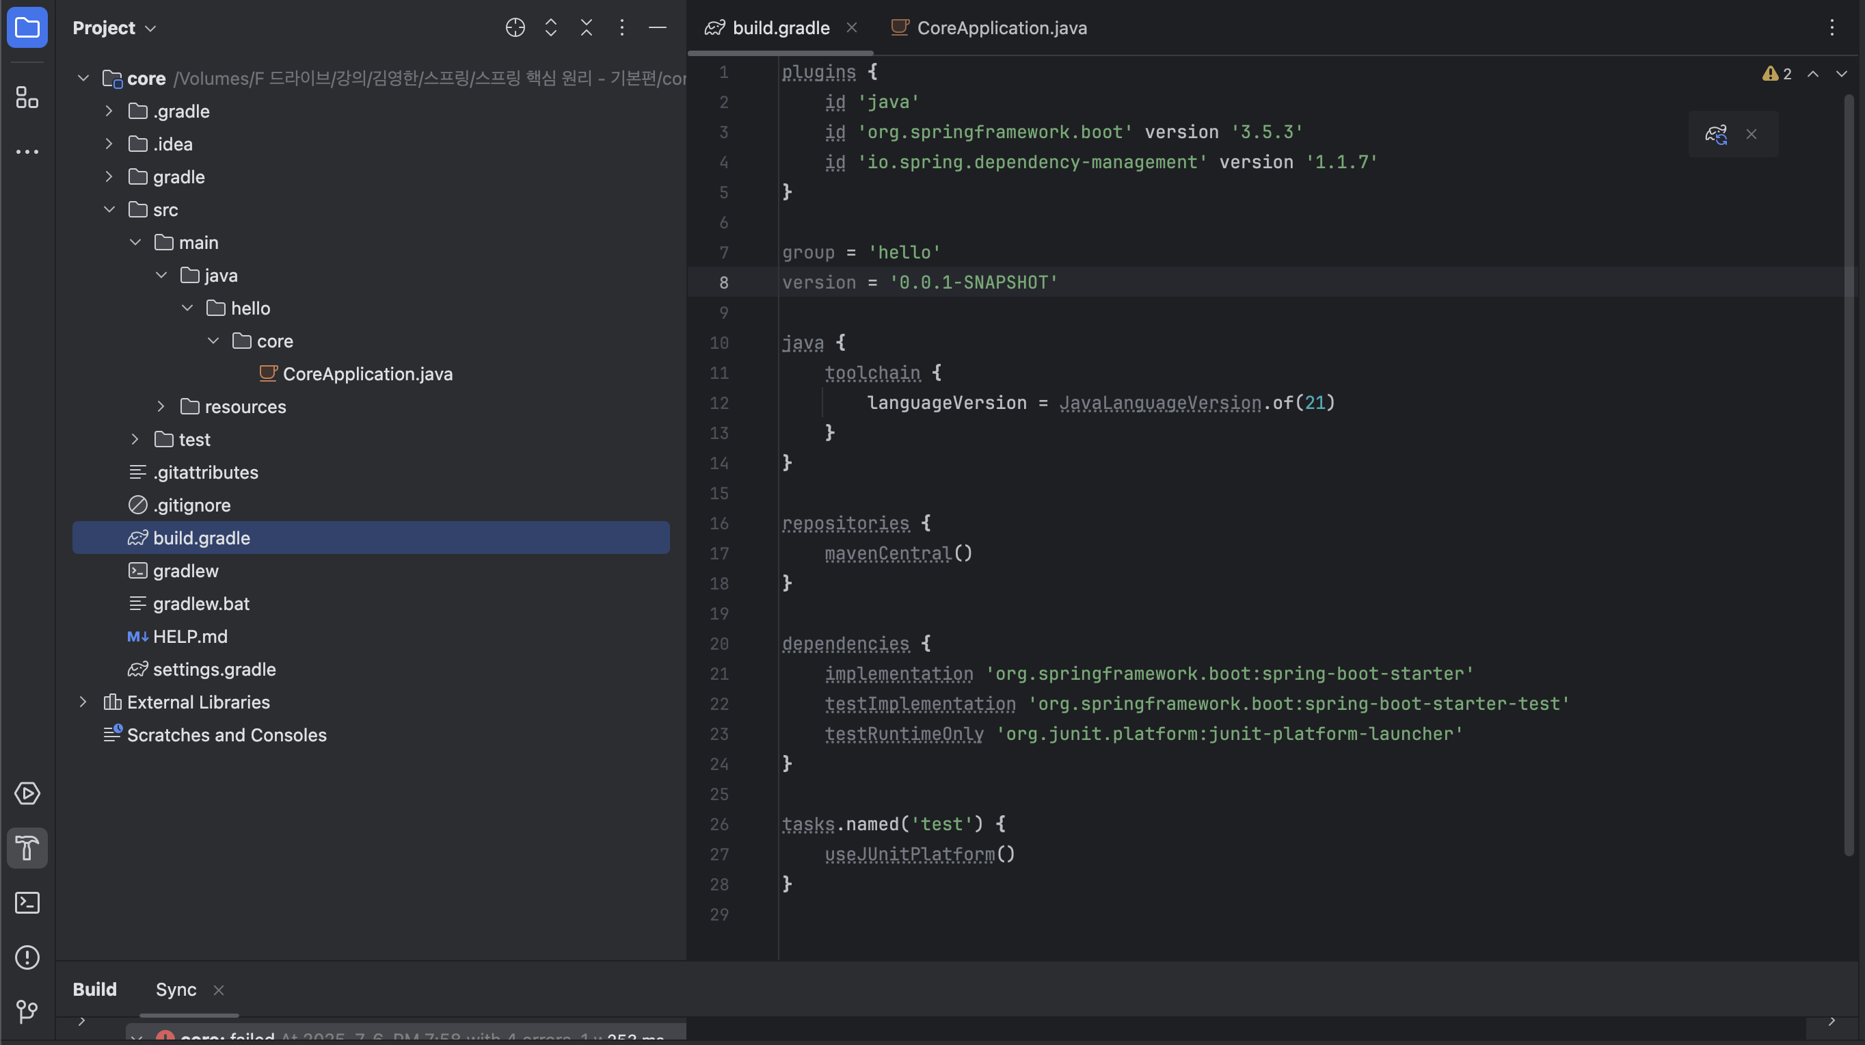Screen dimensions: 1865x1045
Task: Click testRuntimeOnly on line 23
Action: click(904, 734)
